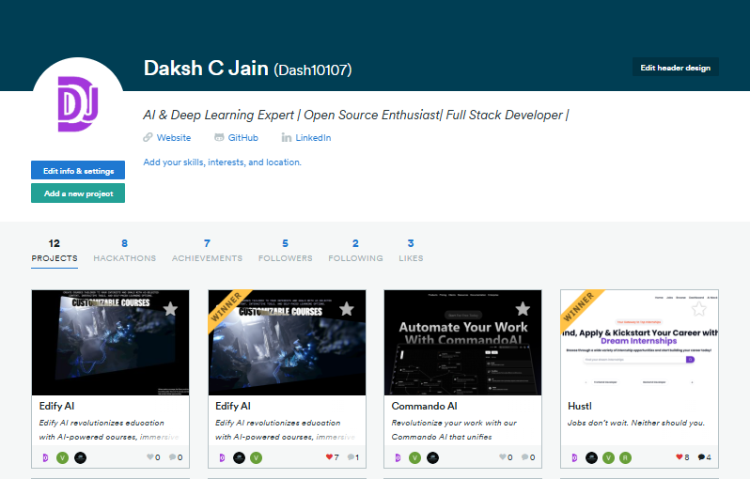The height and width of the screenshot is (479, 750).
Task: Click the green V avatar on the winner Edify AI card
Action: pyautogui.click(x=257, y=458)
